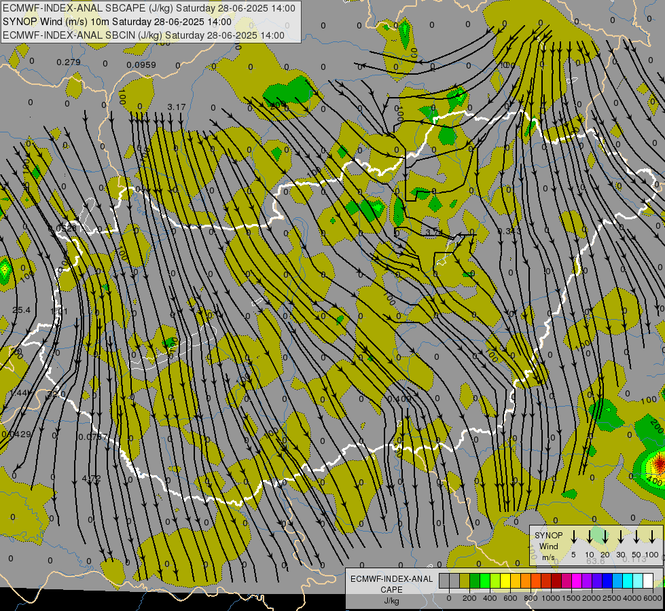Pick the yellow-green swatch right of 400
The width and height of the screenshot is (665, 611).
(495, 581)
